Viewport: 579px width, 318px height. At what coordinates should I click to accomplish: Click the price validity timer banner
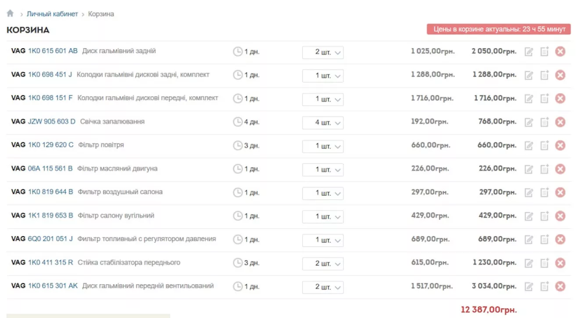pyautogui.click(x=499, y=29)
